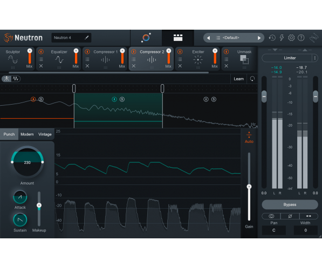Click the mid-high crossover handle
This screenshot has width=322, height=268.
[162, 88]
